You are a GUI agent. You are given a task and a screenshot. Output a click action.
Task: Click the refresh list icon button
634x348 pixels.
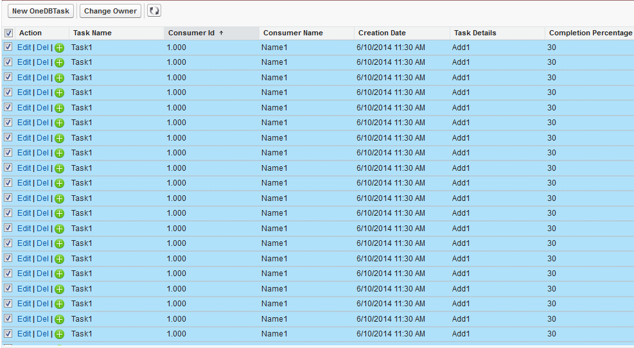154,11
